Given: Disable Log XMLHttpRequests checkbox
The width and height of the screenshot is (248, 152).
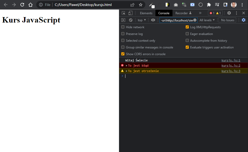Looking at the screenshot, I should click(187, 27).
